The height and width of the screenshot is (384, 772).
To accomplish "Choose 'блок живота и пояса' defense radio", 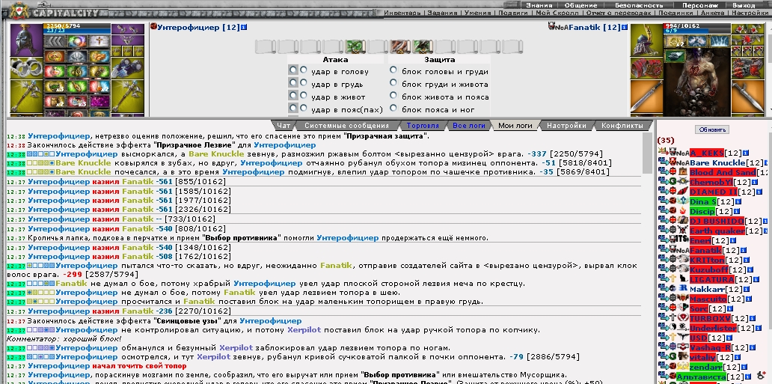I will click(x=393, y=95).
